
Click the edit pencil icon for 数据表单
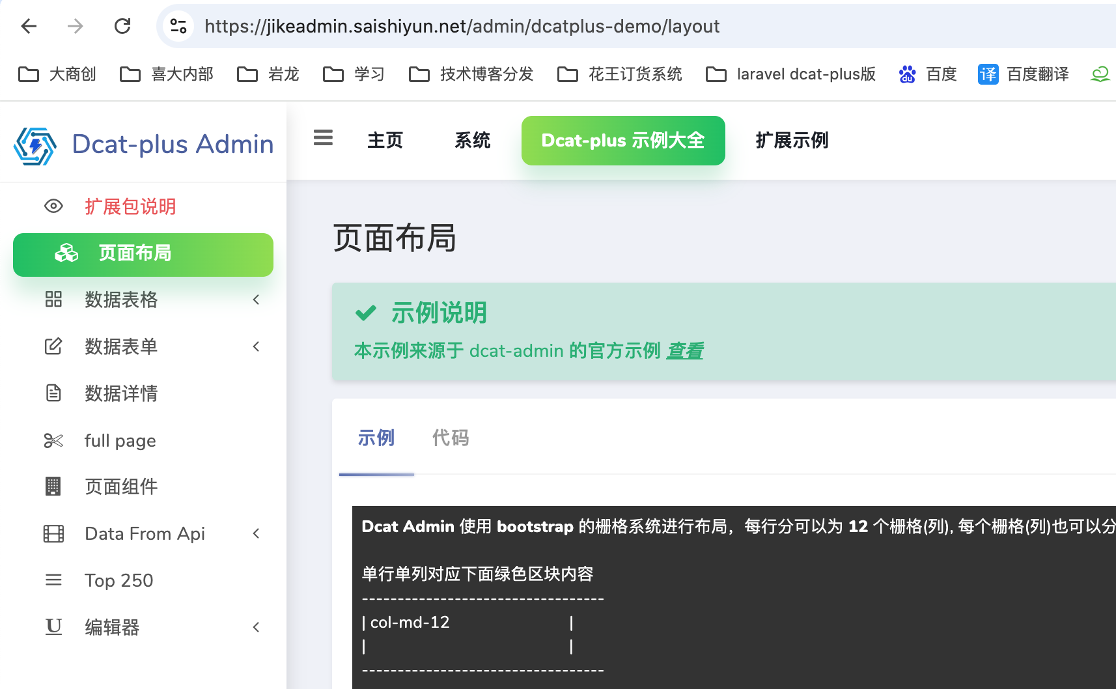(53, 346)
